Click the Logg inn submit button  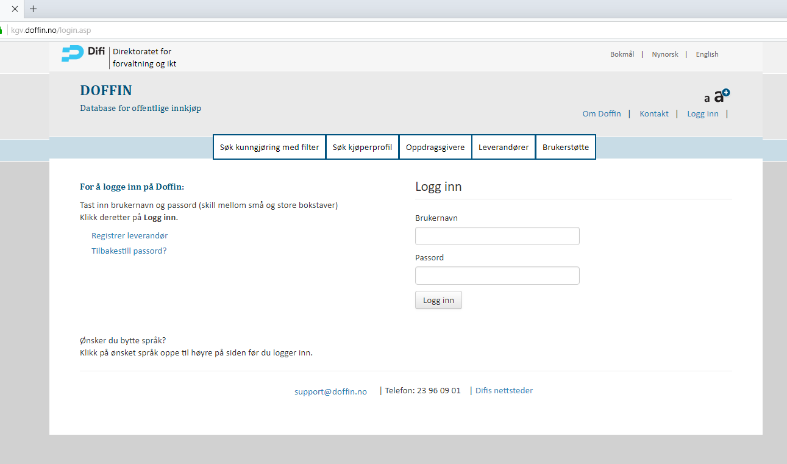(x=438, y=300)
